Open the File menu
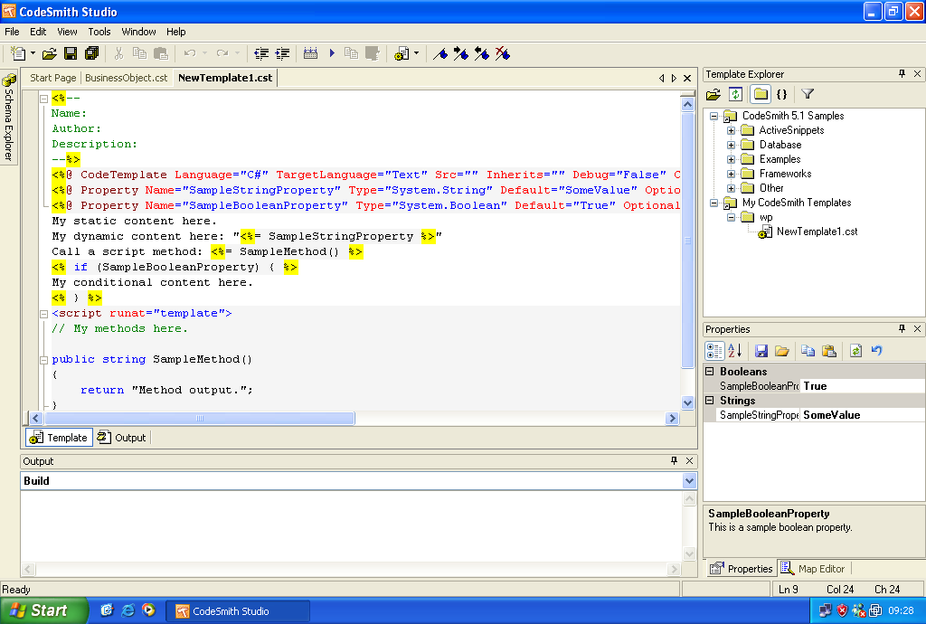Viewport: 926px width, 624px height. [x=12, y=32]
